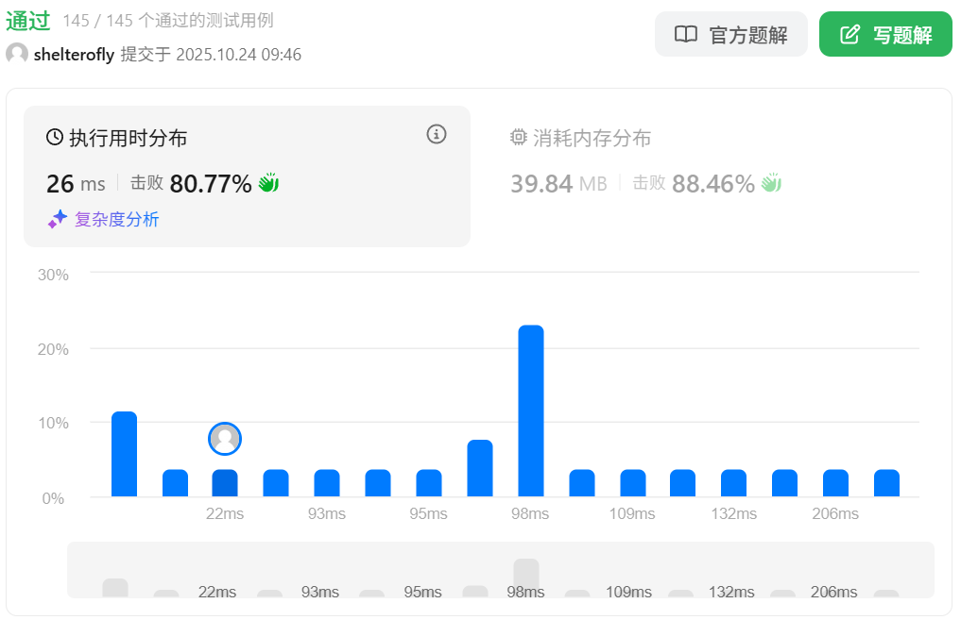Click the user avatar marker above the chart bar
Viewport: 961px width, 620px height.
click(225, 439)
